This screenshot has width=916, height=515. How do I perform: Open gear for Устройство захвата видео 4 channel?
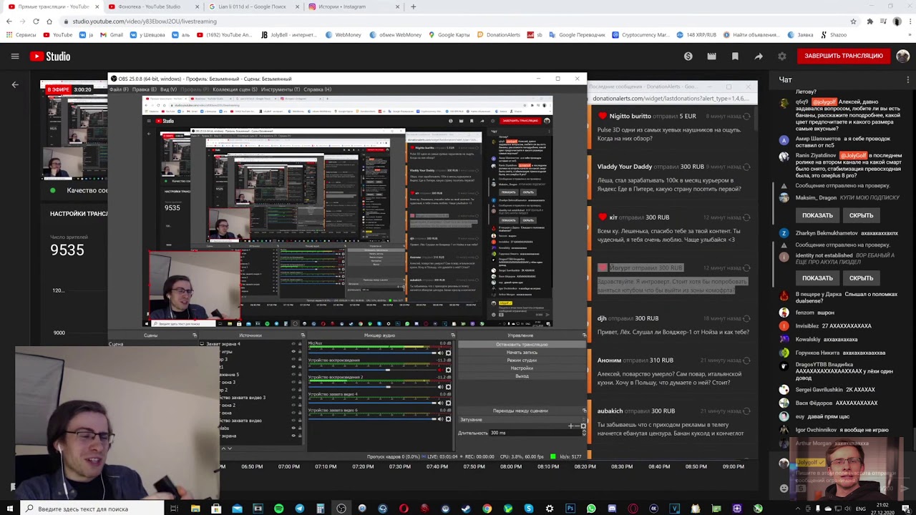[x=448, y=403]
